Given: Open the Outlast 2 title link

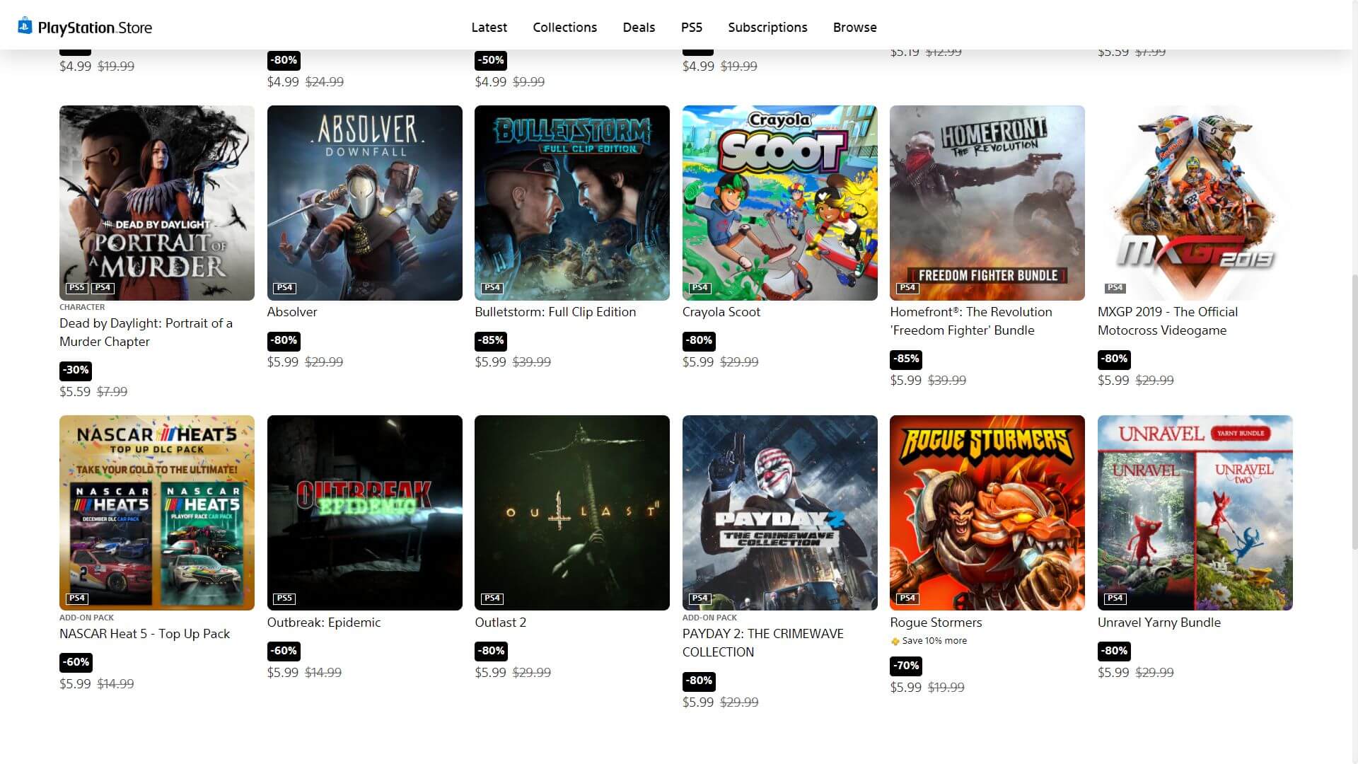Looking at the screenshot, I should coord(500,623).
